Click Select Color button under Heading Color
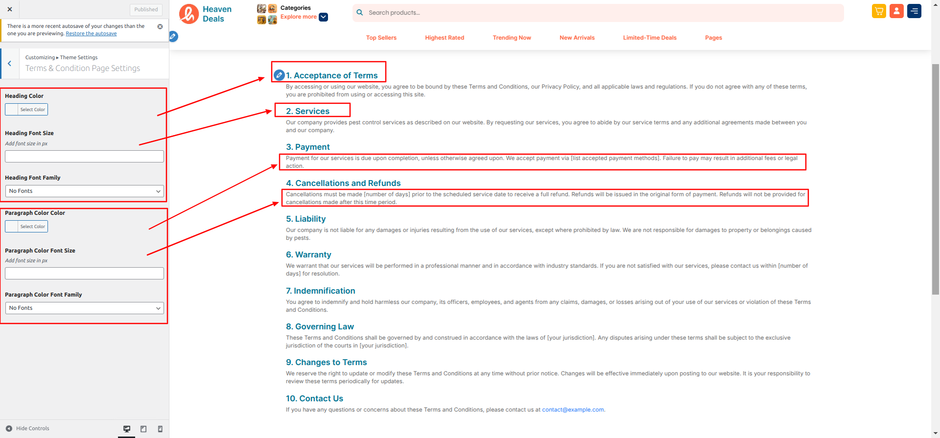Image resolution: width=940 pixels, height=438 pixels. point(33,110)
